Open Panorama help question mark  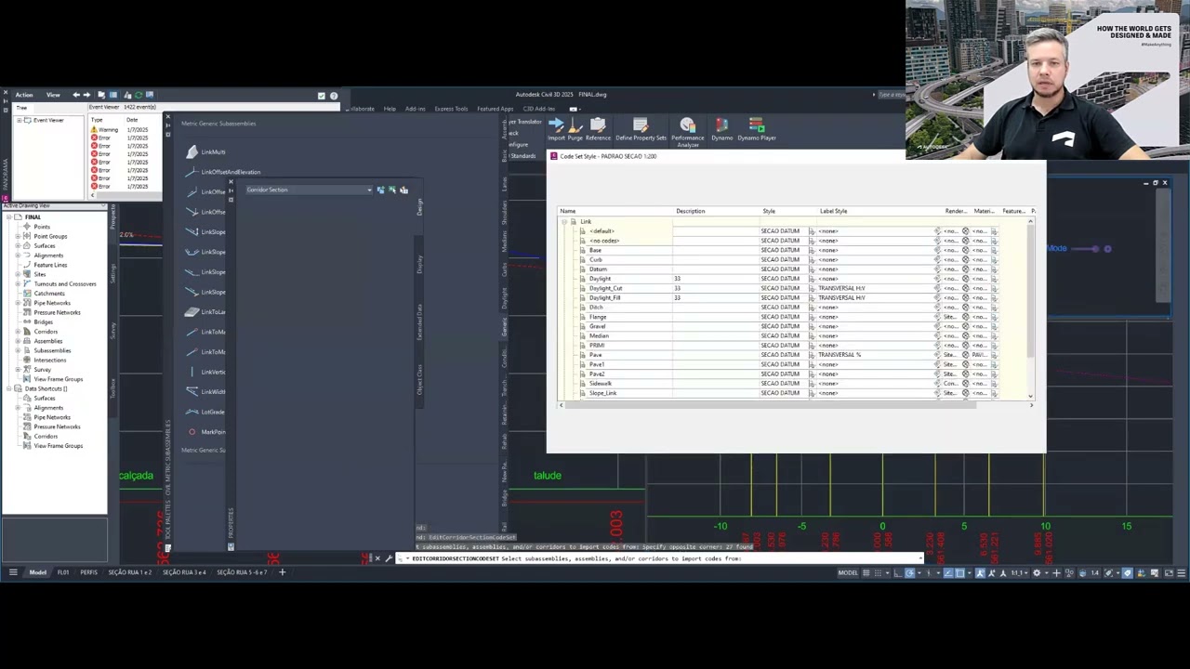334,95
